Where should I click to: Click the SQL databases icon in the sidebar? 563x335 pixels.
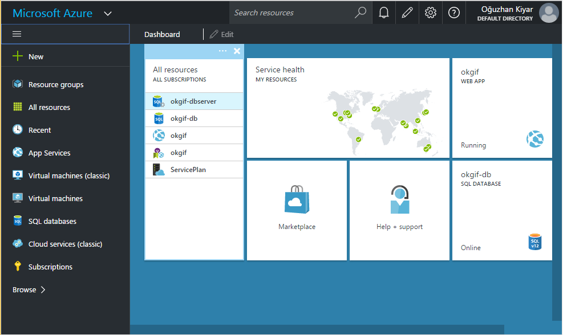(18, 220)
